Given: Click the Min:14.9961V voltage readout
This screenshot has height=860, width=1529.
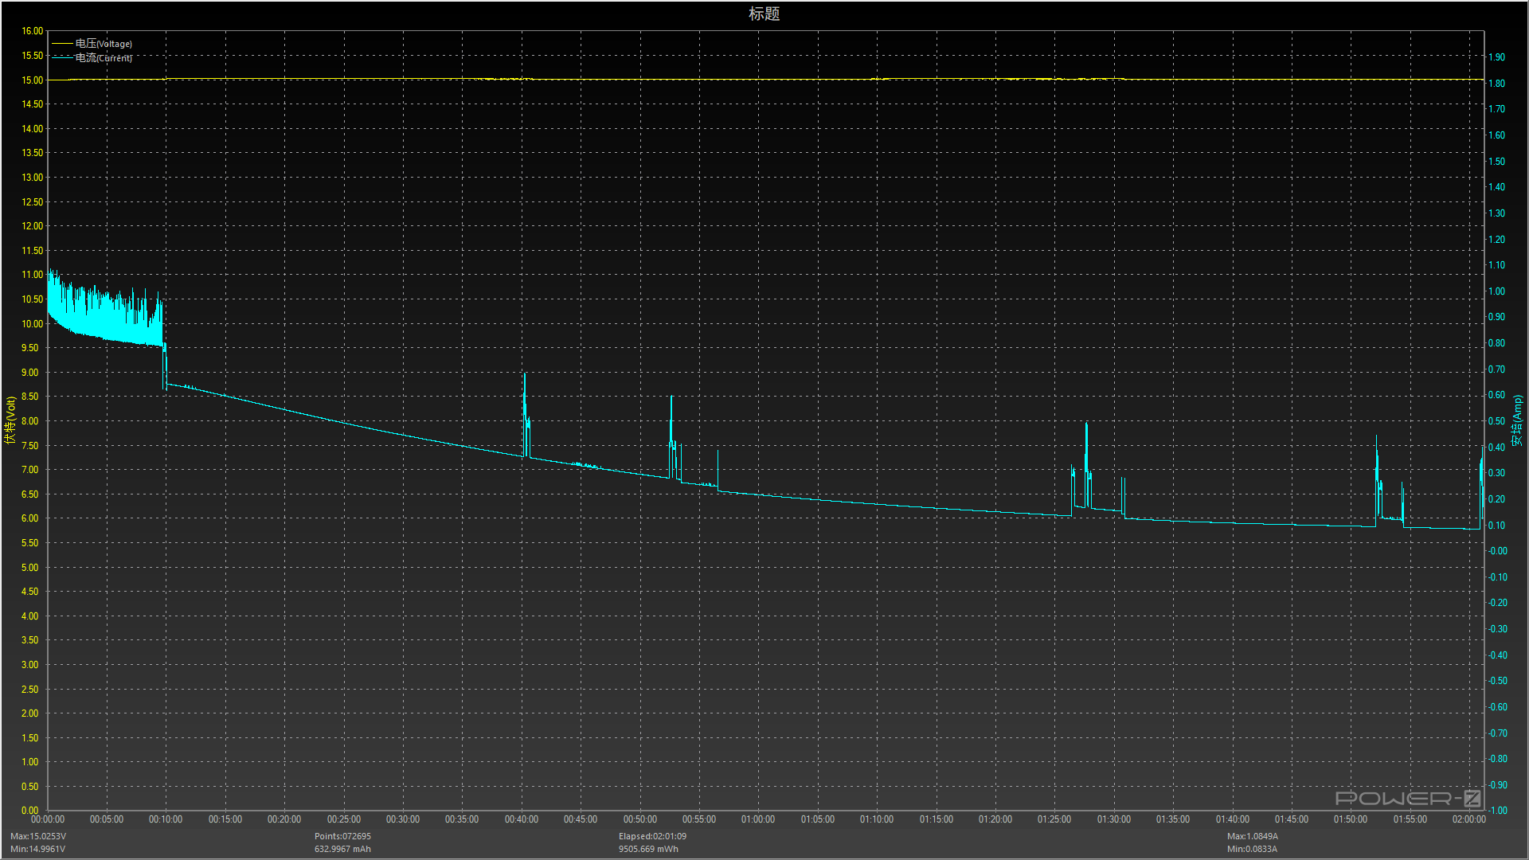Looking at the screenshot, I should click(x=38, y=849).
